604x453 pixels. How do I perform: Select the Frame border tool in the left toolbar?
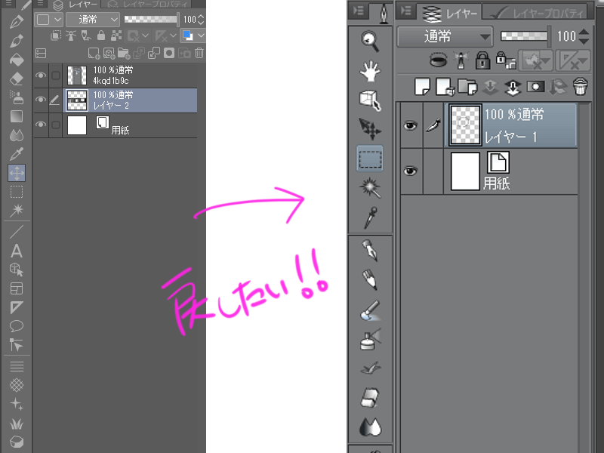(x=16, y=288)
